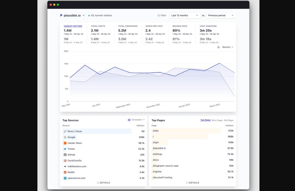Open the Previous period comparison dropdown

[x=221, y=15]
